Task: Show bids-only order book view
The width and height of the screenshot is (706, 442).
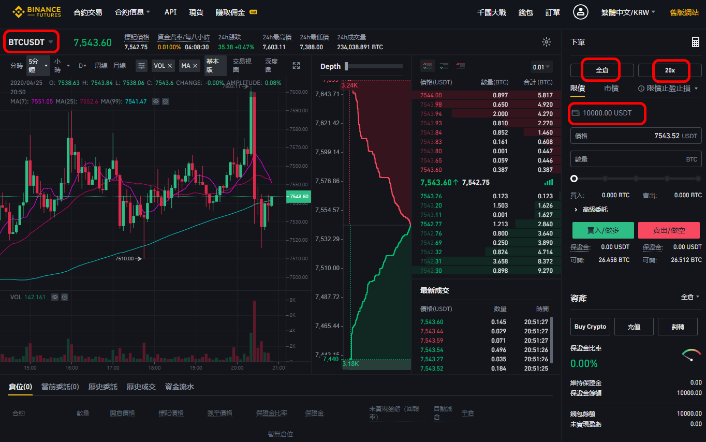Action: tap(444, 66)
